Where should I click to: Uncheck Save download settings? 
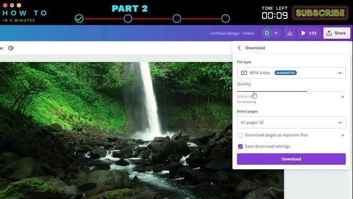240,146
